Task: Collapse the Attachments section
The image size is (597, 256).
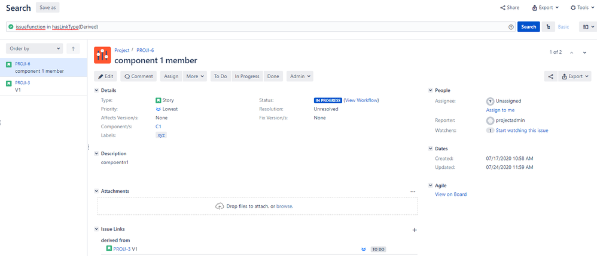Action: pos(96,191)
